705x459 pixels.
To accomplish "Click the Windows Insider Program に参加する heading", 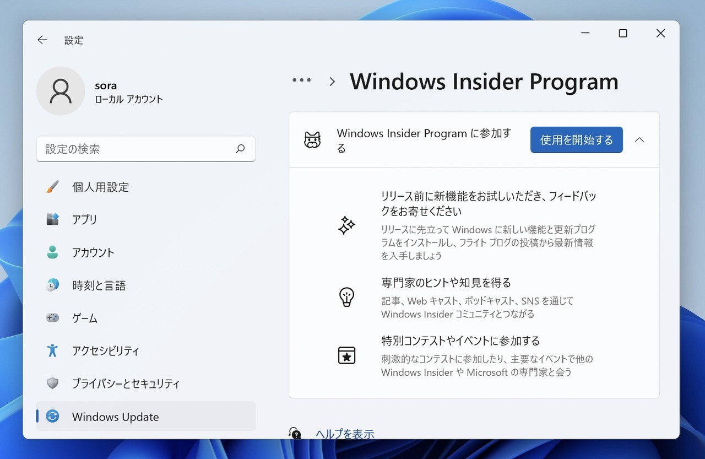I will [x=424, y=141].
